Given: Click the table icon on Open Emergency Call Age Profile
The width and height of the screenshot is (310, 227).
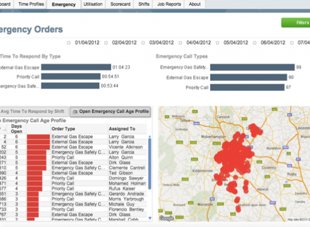Looking at the screenshot, I should coord(75,112).
